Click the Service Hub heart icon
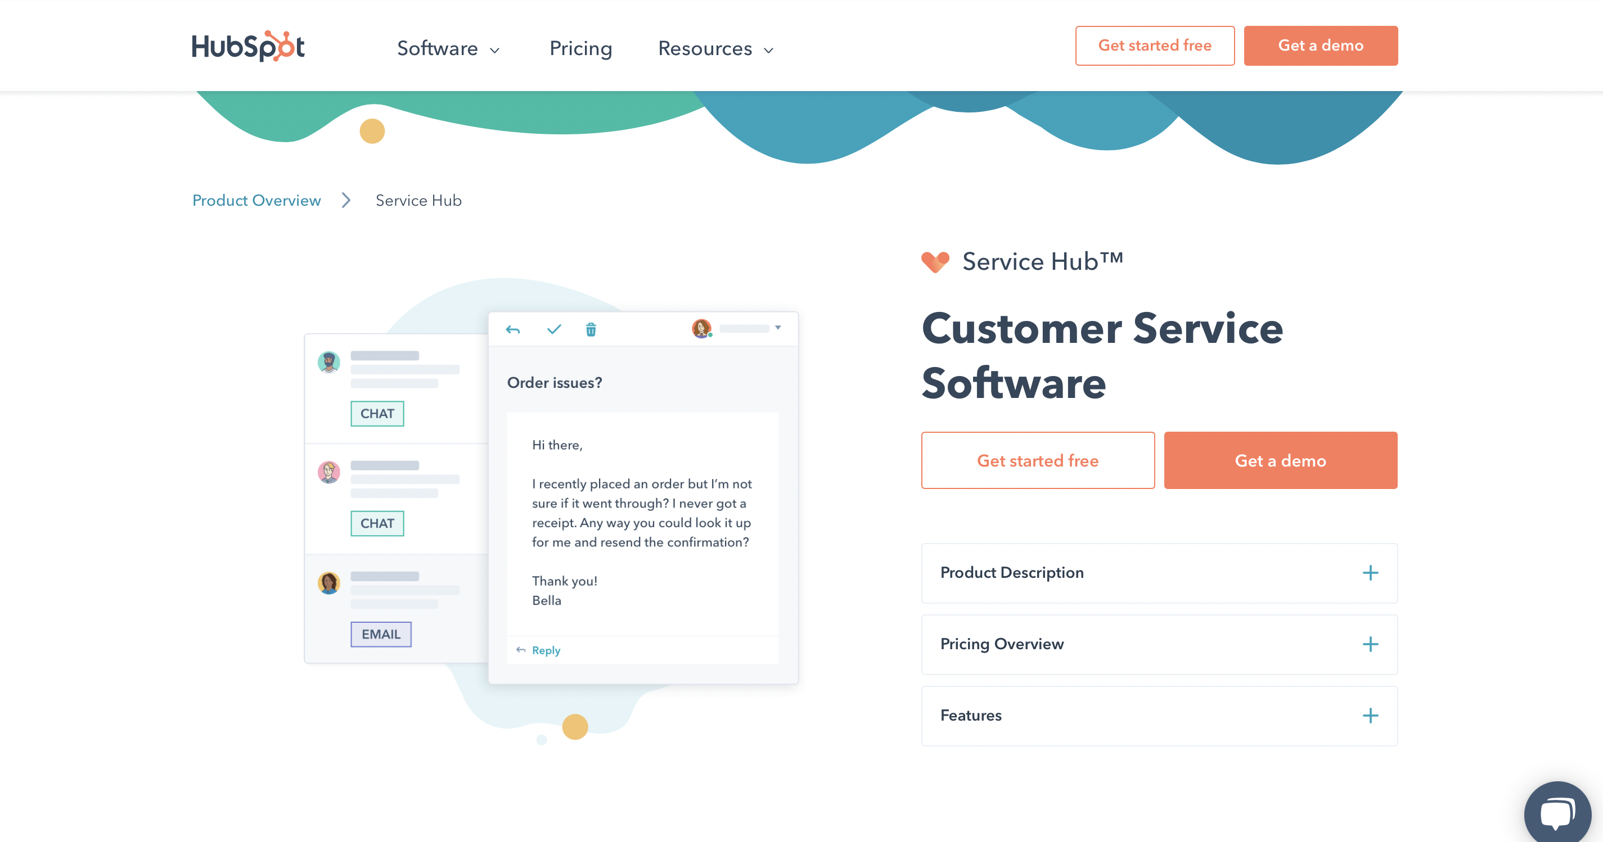The image size is (1603, 842). (x=935, y=262)
